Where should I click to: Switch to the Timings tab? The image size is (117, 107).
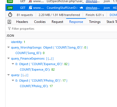[95, 22]
